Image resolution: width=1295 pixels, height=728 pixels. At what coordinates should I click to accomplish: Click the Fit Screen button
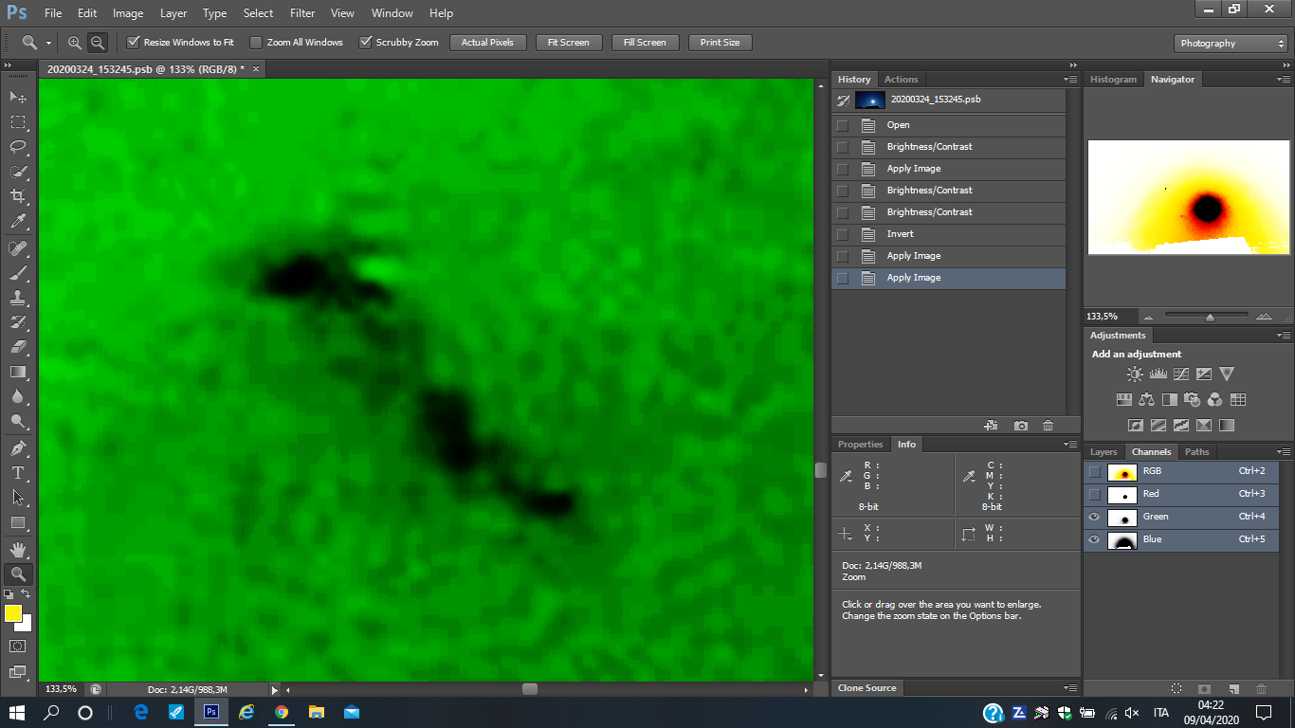coord(568,43)
